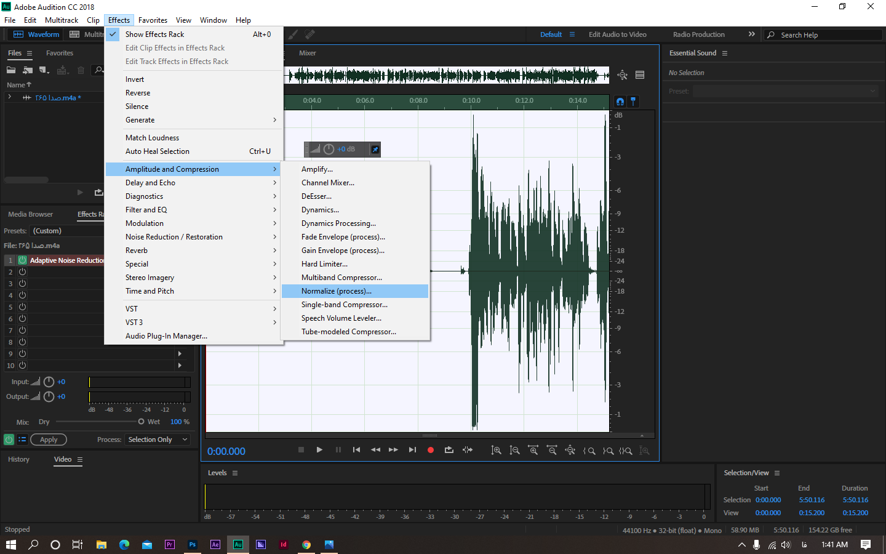Pin the HUD volume gain control
This screenshot has width=886, height=554.
(375, 149)
